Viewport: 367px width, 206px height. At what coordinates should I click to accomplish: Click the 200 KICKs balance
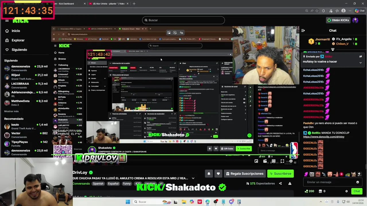309,191
